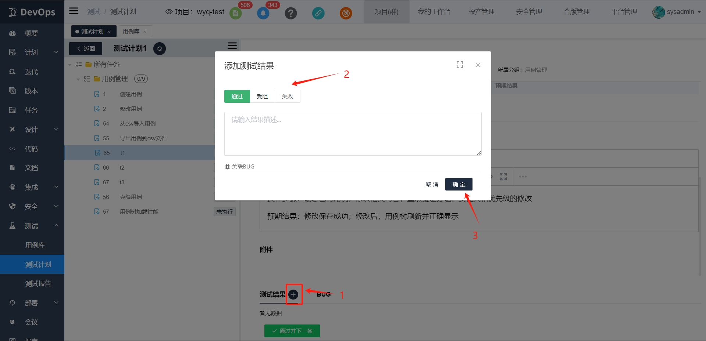Click the green document icon with 506 badge
706x341 pixels.
point(235,14)
